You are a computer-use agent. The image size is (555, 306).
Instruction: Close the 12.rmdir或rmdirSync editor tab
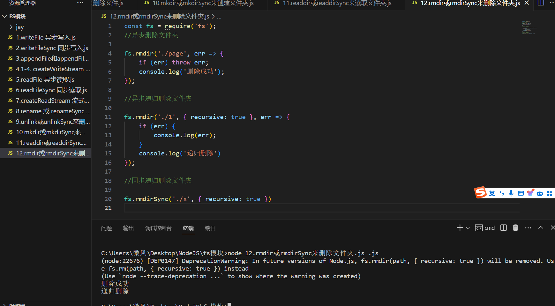point(527,3)
